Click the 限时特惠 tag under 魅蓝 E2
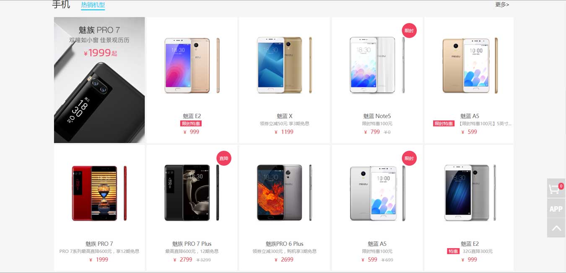566x273 pixels. point(191,124)
